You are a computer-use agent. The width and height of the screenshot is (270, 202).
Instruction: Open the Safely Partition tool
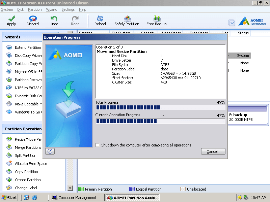click(127, 21)
